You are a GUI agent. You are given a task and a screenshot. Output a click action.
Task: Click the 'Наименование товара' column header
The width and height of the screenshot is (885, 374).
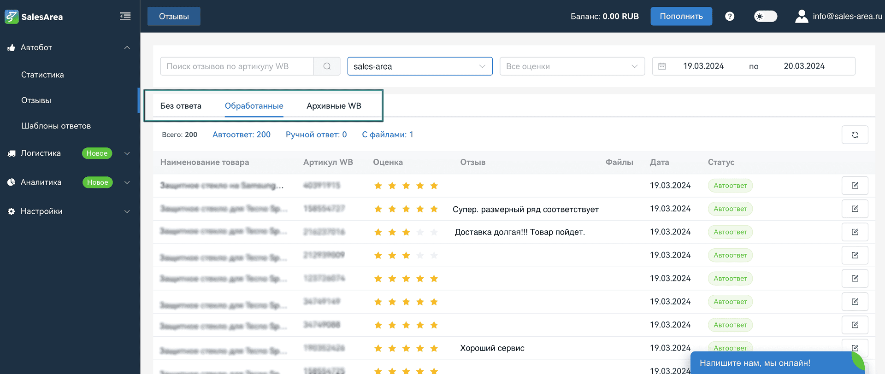click(x=205, y=162)
